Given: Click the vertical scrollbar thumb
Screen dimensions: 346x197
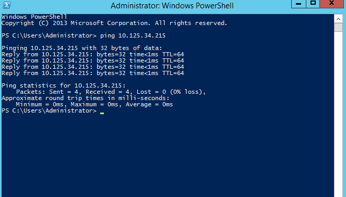Looking at the screenshot, I should coord(338,28).
